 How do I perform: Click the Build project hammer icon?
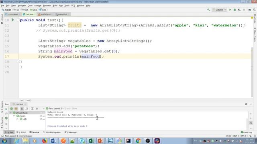coord(208,10)
